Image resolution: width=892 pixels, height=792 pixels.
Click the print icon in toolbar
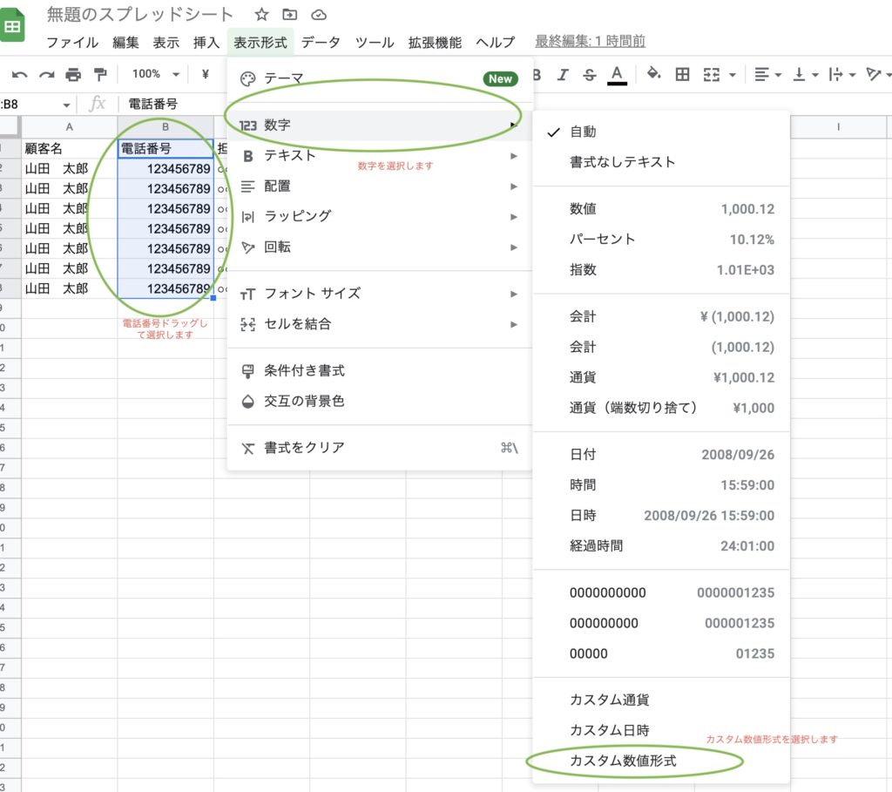(73, 75)
